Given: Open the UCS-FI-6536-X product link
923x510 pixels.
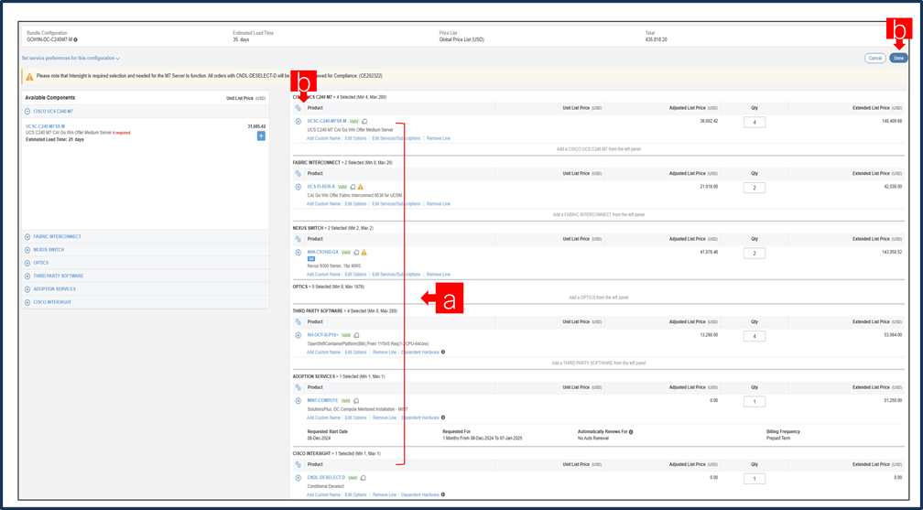Looking at the screenshot, I should [x=320, y=187].
